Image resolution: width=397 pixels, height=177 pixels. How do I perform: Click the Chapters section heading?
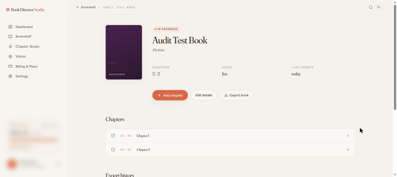pyautogui.click(x=115, y=119)
